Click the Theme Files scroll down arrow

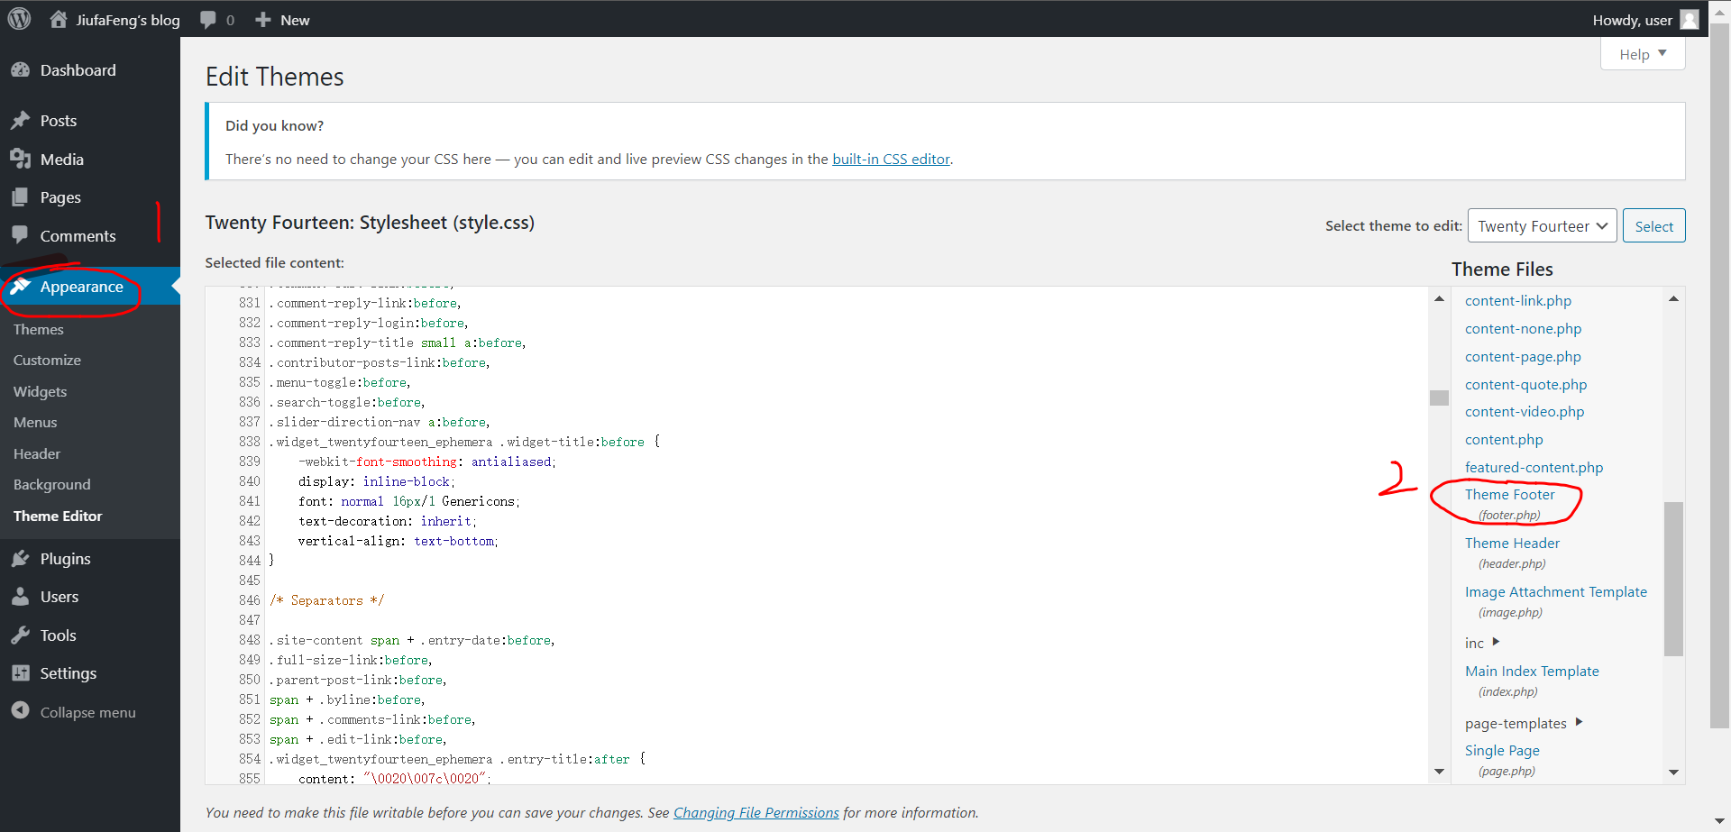pyautogui.click(x=1673, y=772)
